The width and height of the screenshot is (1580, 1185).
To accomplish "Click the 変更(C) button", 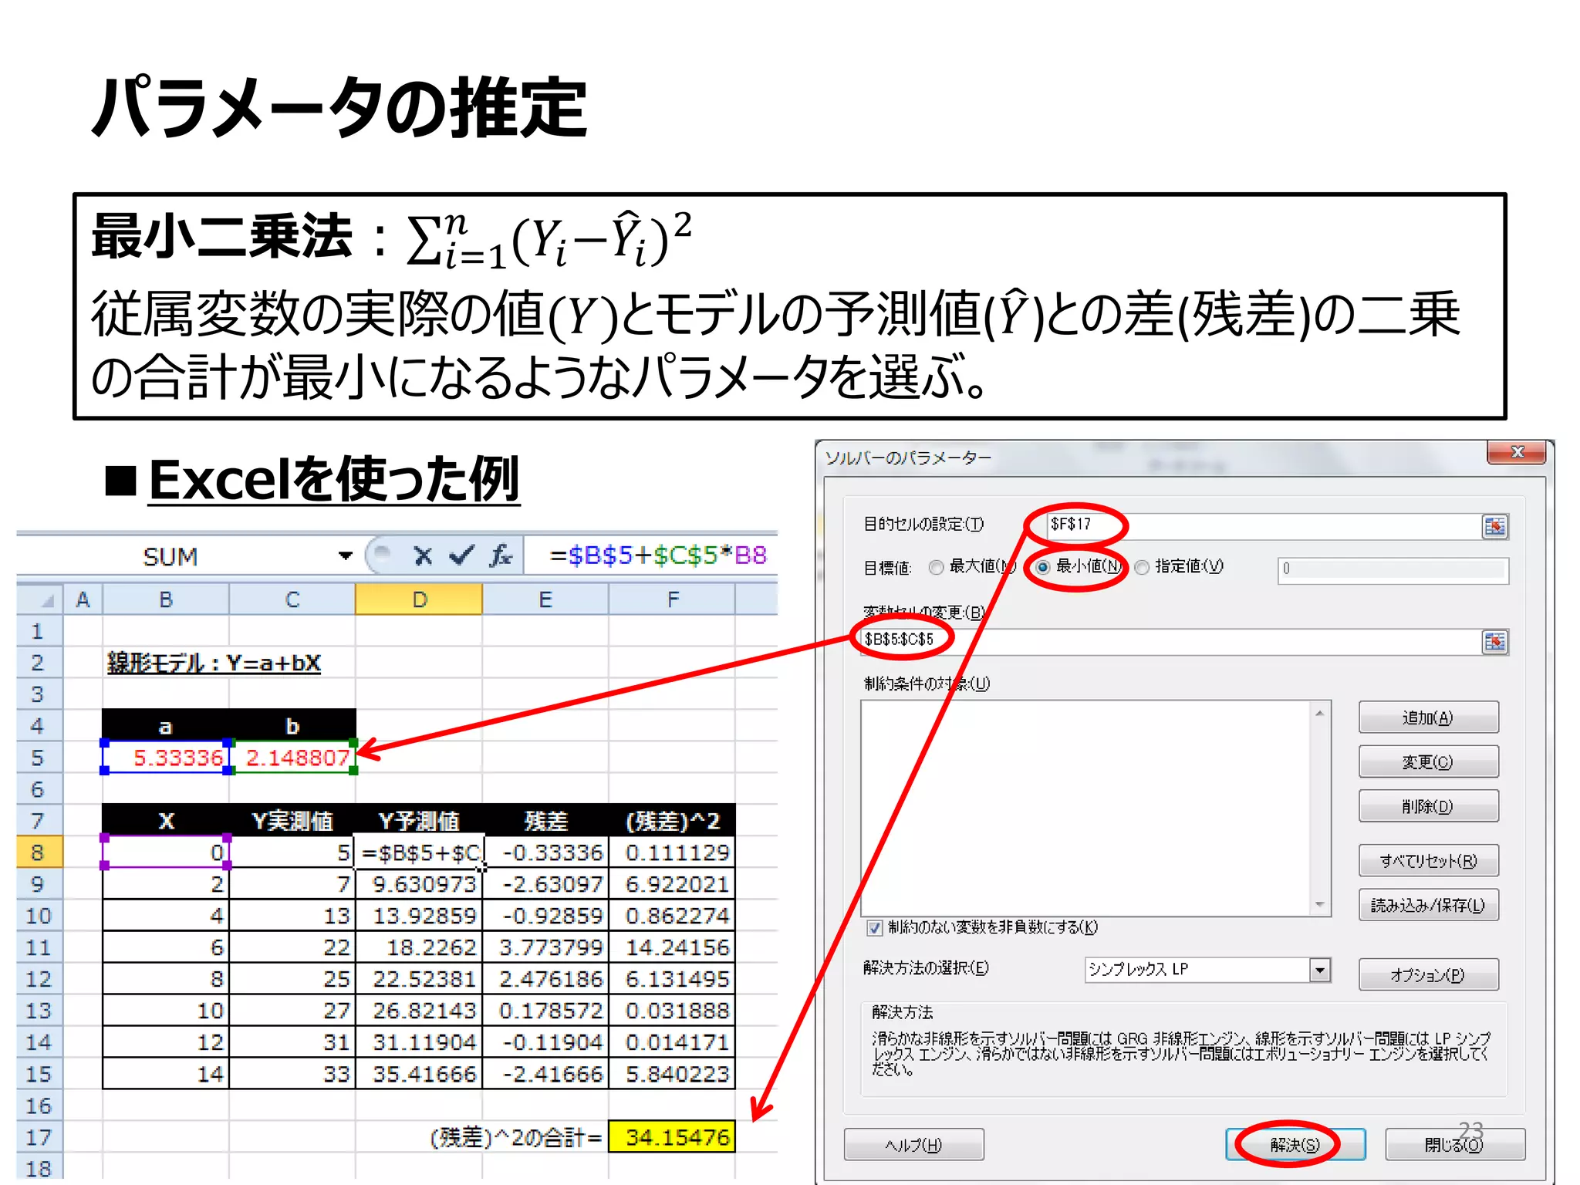I will tap(1428, 762).
